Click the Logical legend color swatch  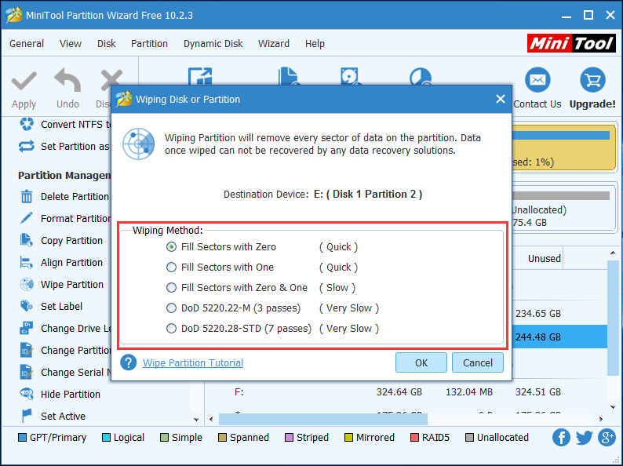pyautogui.click(x=106, y=438)
